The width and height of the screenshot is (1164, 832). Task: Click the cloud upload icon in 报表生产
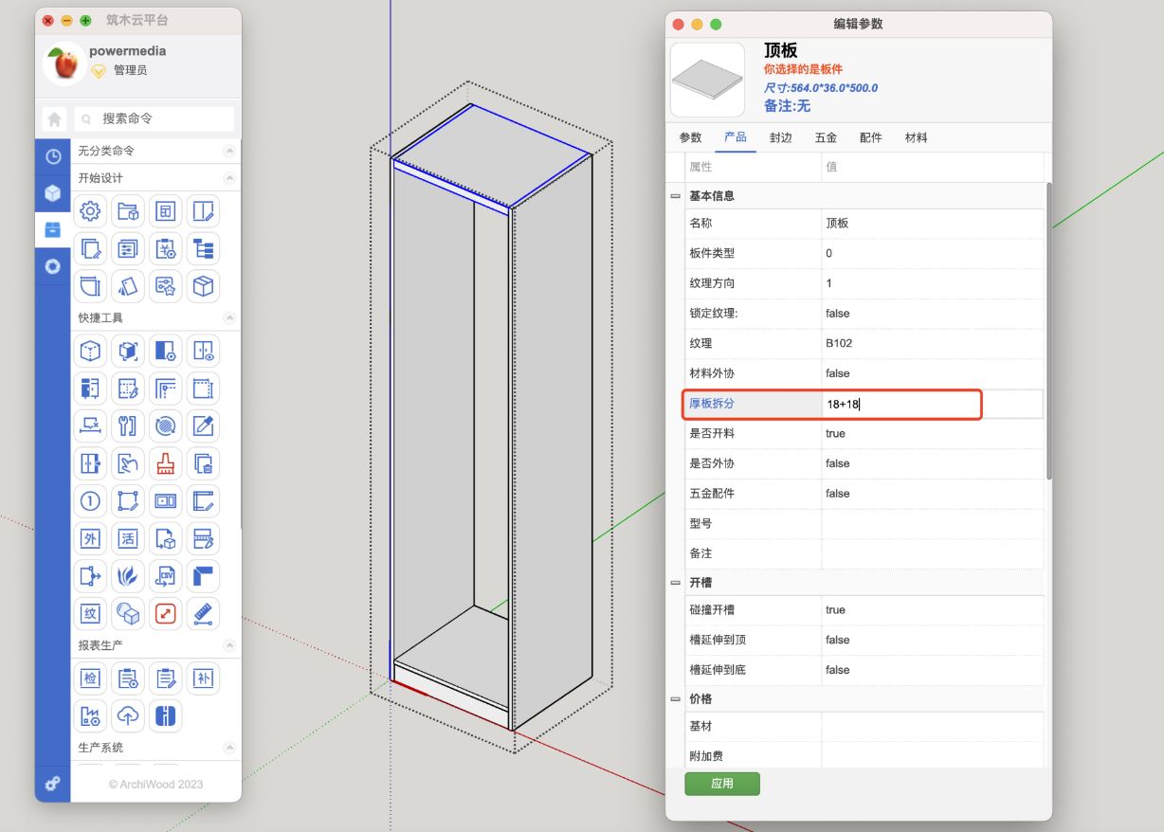[x=128, y=715]
